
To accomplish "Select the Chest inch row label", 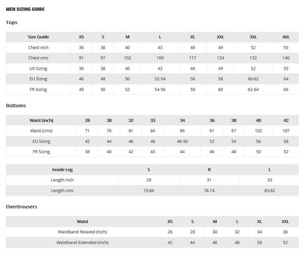I will (38, 48).
